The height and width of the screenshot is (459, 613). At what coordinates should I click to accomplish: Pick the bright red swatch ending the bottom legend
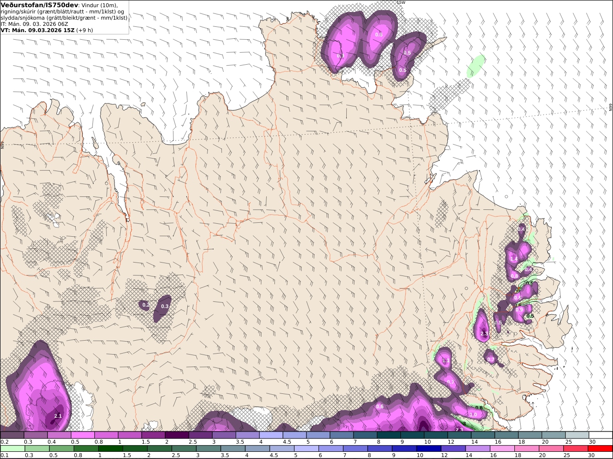[601, 449]
